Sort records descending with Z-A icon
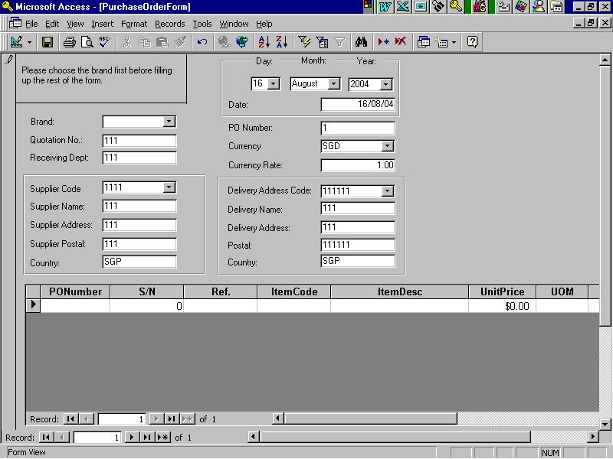This screenshot has height=459, width=613. coord(281,42)
